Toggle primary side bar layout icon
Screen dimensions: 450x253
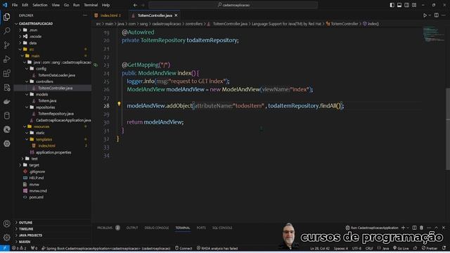point(392,5)
